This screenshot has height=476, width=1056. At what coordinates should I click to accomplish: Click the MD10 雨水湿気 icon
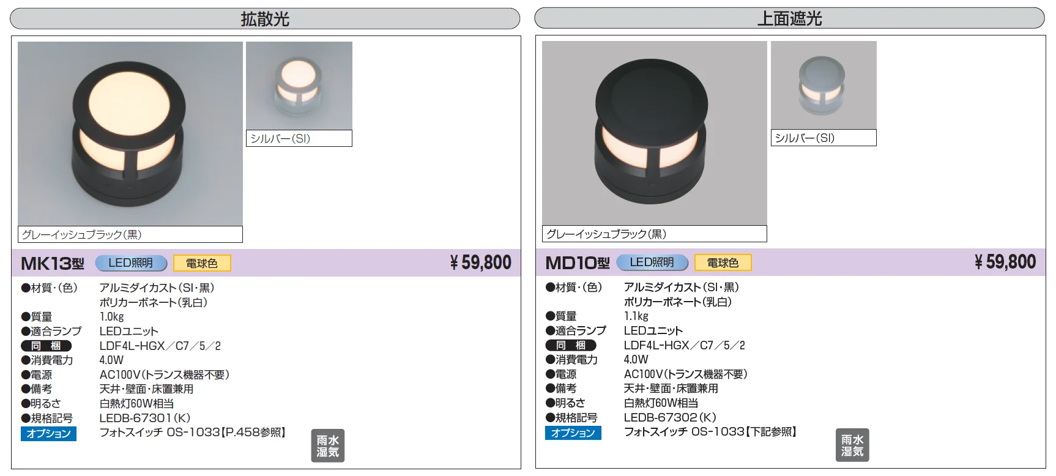click(x=852, y=445)
